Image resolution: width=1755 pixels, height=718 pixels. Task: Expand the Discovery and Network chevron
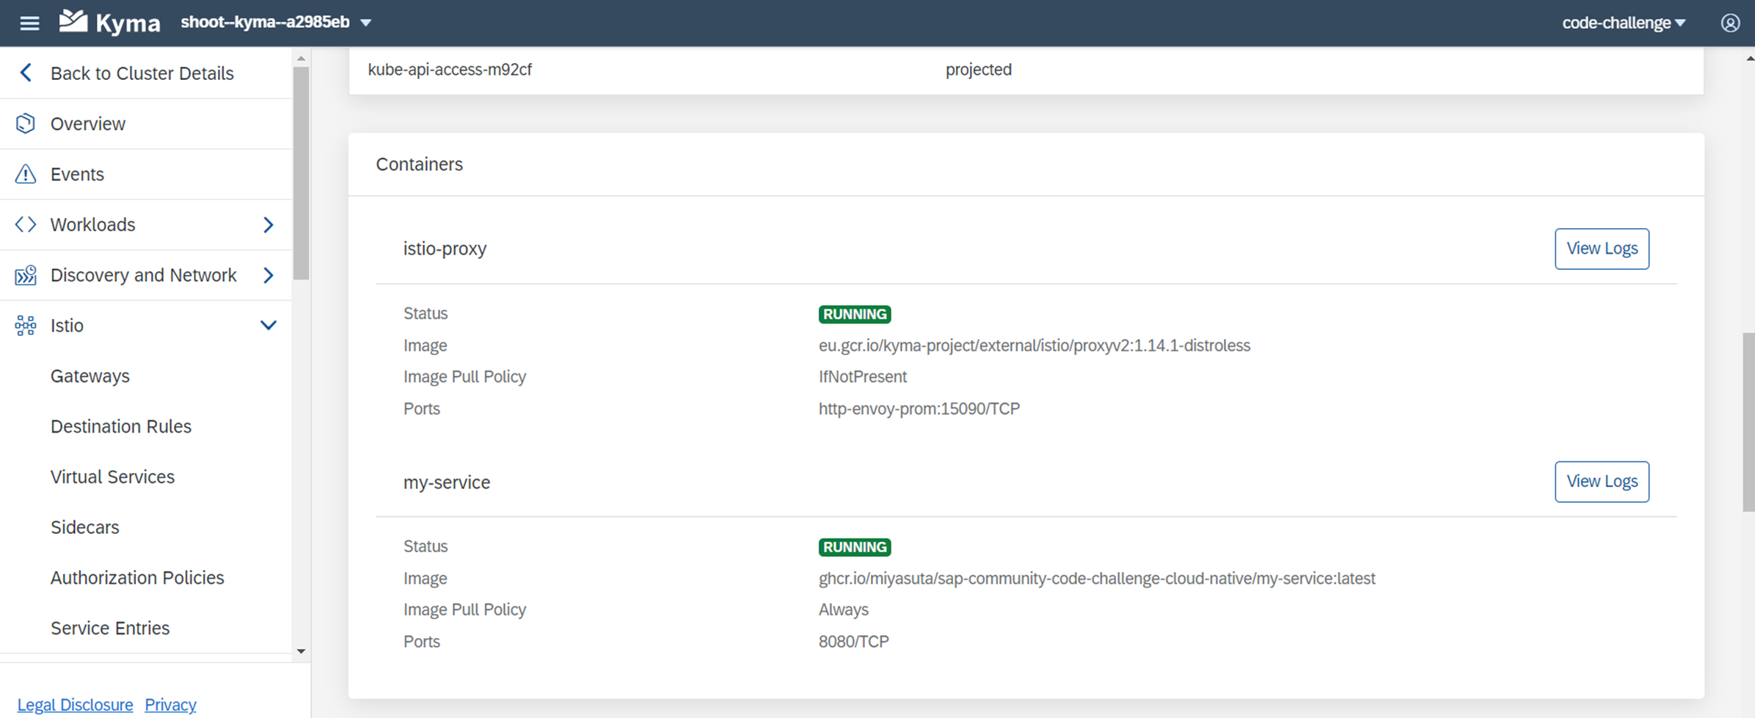tap(269, 275)
